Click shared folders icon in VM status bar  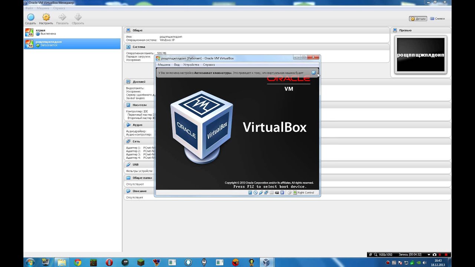[271, 192]
